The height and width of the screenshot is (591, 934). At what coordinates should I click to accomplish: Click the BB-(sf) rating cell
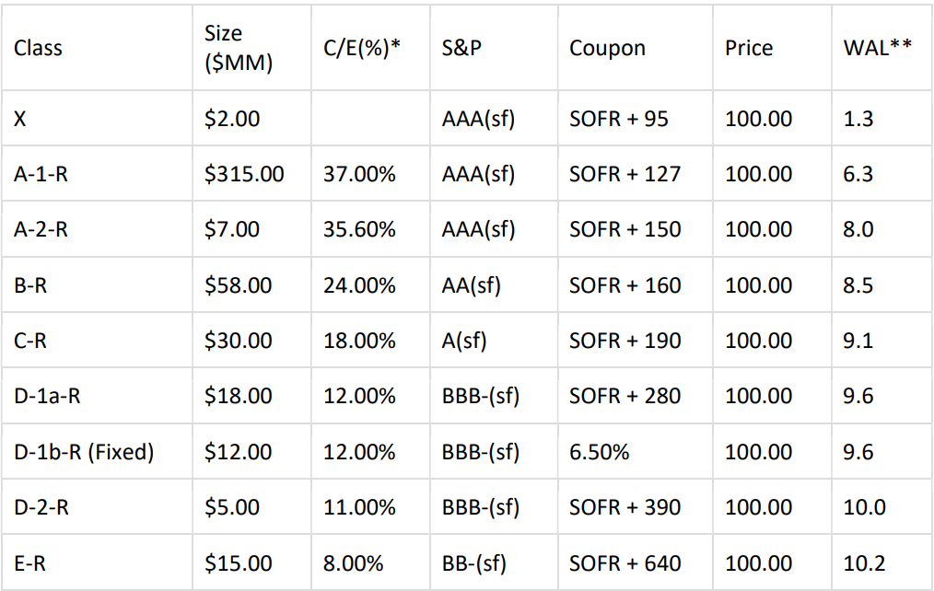474,562
